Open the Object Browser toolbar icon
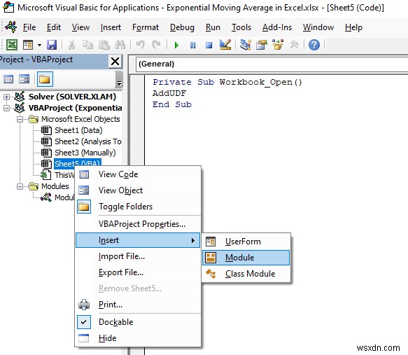This screenshot has height=355, width=408. click(278, 45)
